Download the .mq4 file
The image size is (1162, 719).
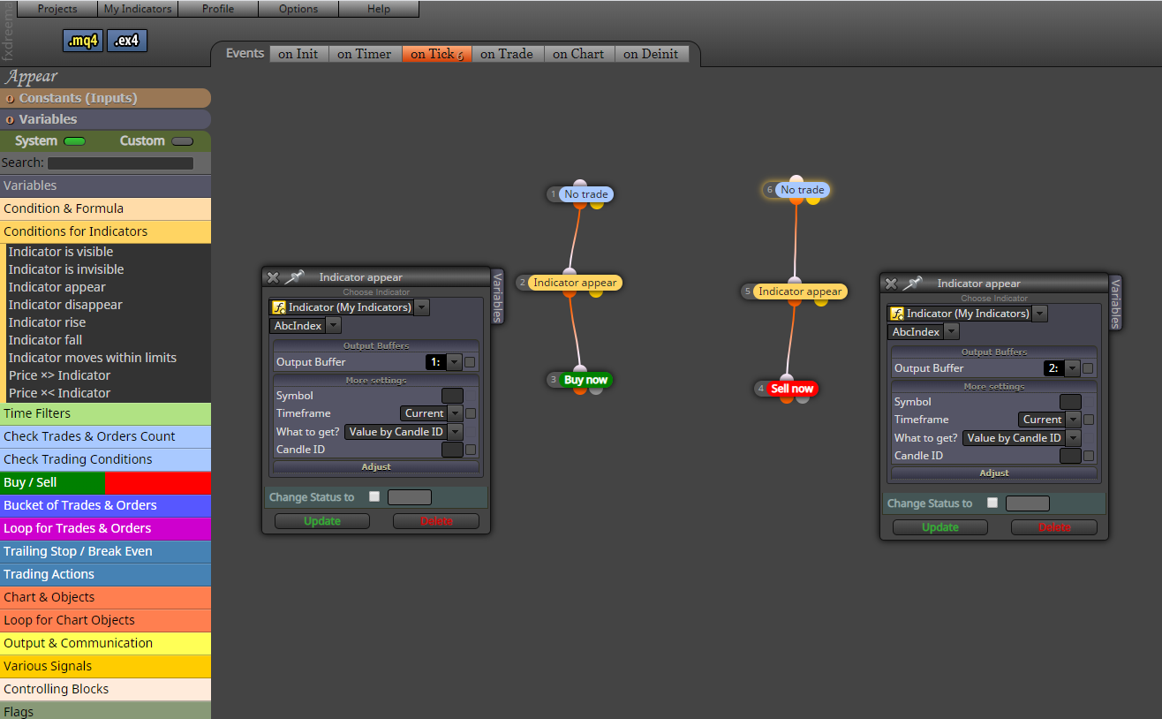click(83, 41)
